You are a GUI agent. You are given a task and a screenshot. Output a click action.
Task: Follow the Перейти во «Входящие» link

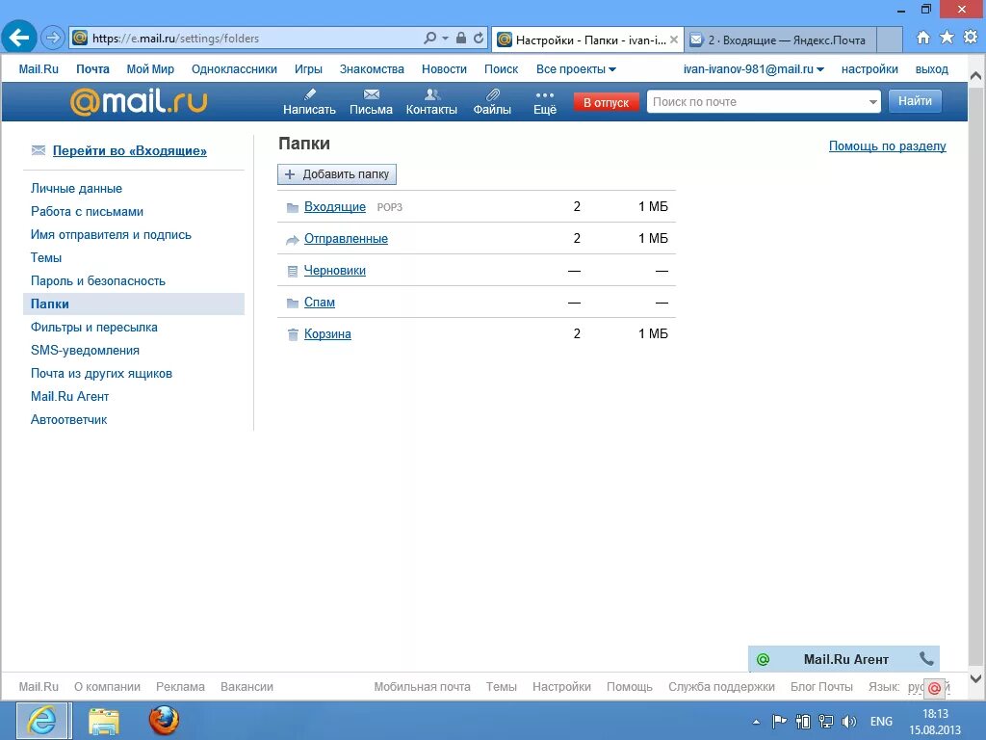[130, 150]
